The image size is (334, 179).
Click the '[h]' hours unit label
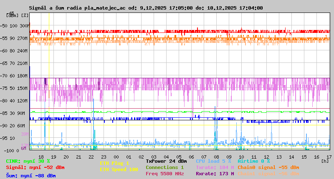pyautogui.click(x=325, y=161)
